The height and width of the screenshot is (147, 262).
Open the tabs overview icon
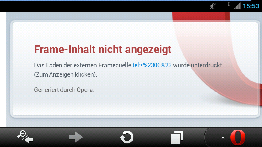click(x=177, y=137)
